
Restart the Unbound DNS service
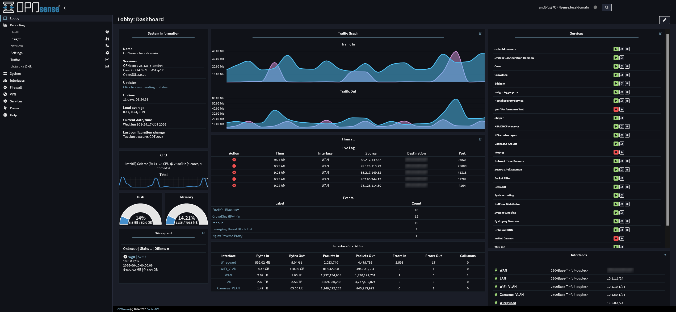tap(622, 230)
